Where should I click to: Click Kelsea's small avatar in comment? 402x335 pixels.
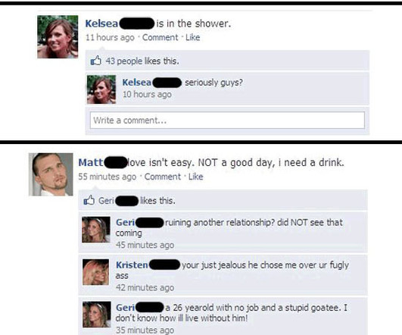click(101, 89)
